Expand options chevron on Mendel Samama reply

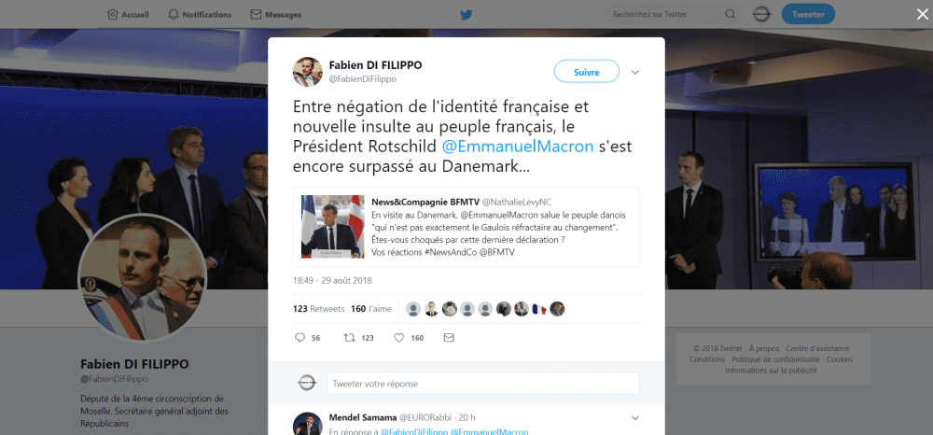(634, 417)
